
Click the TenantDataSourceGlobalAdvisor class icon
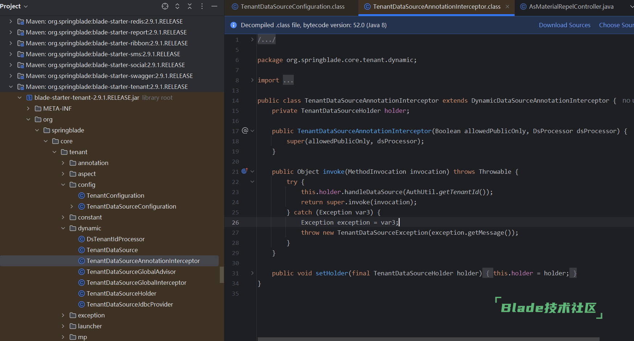(82, 272)
